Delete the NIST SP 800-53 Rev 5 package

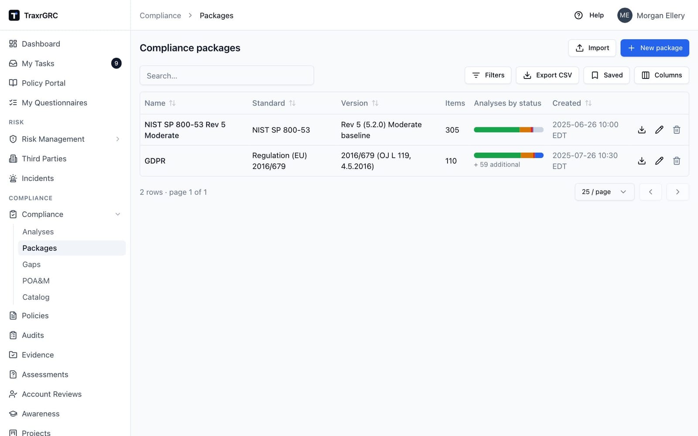point(677,130)
